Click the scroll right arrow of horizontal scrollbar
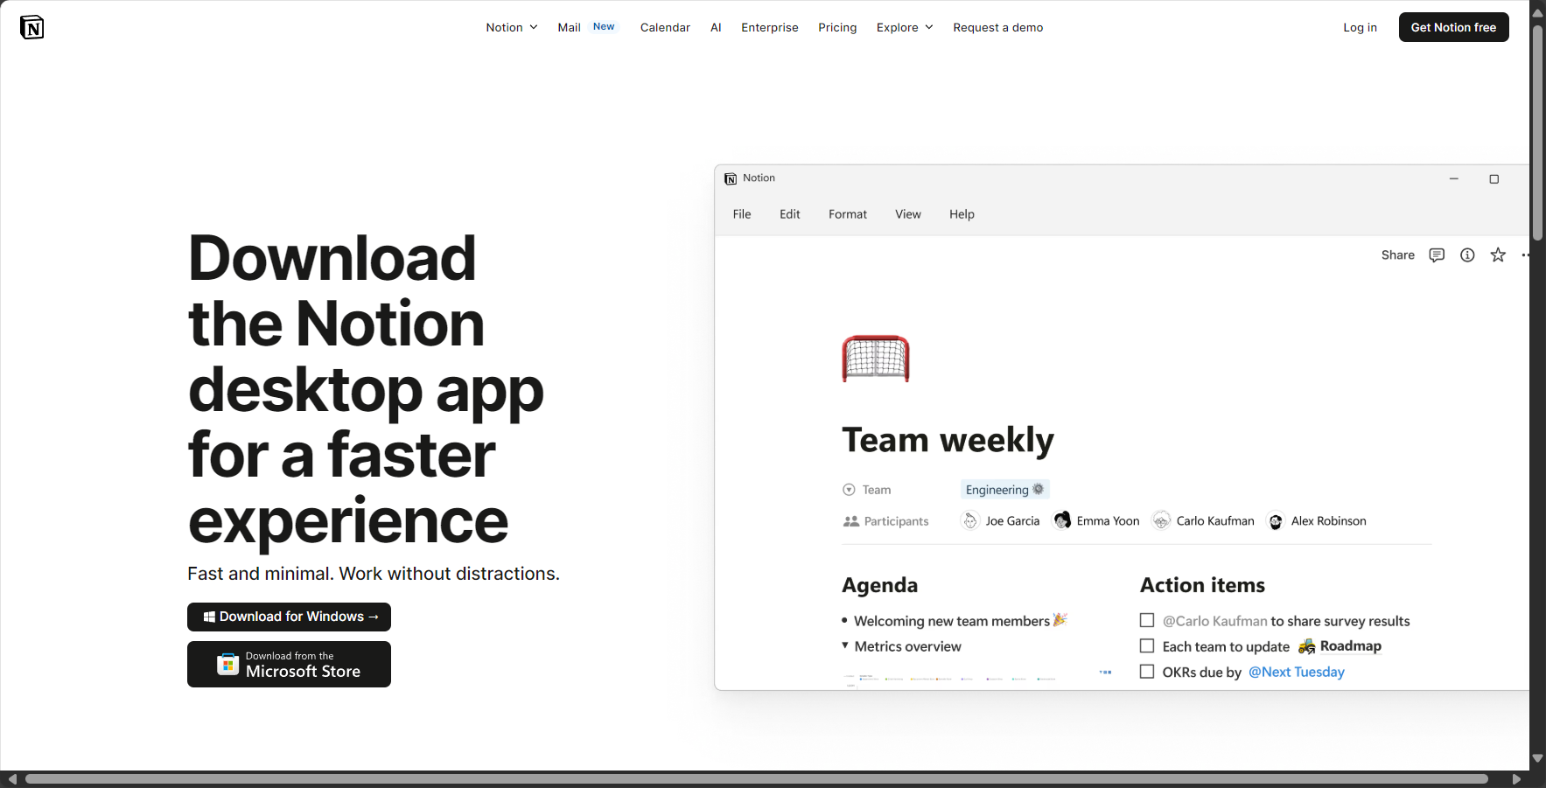Viewport: 1546px width, 788px height. click(x=1516, y=778)
